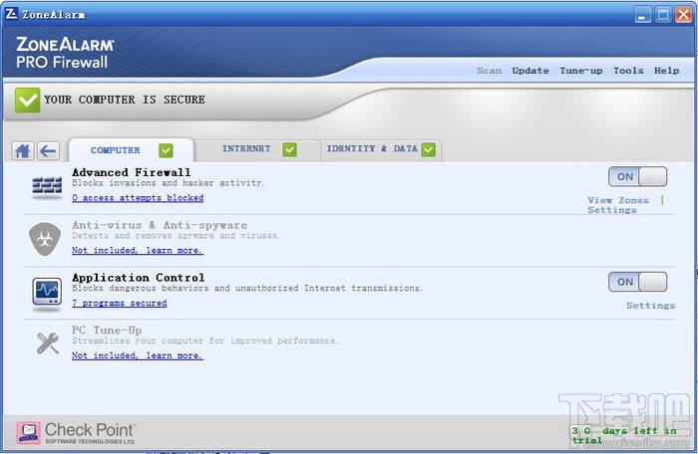Open the Tools menu
This screenshot has height=454, width=698.
[628, 71]
